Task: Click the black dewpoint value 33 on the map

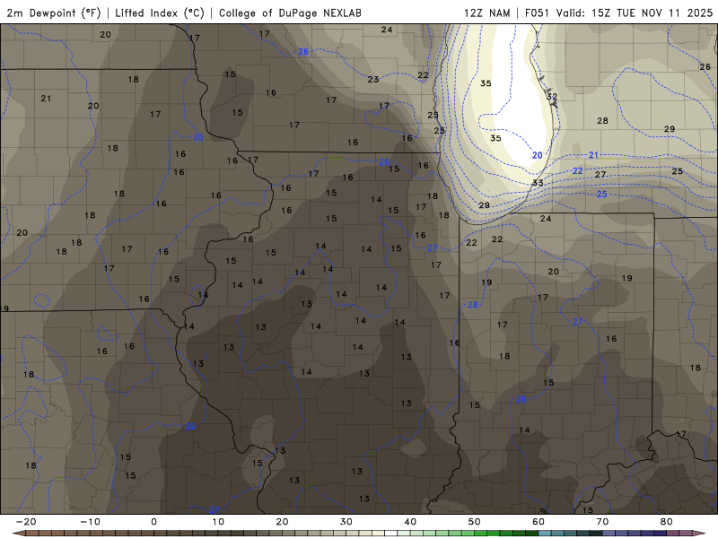Action: pos(538,183)
